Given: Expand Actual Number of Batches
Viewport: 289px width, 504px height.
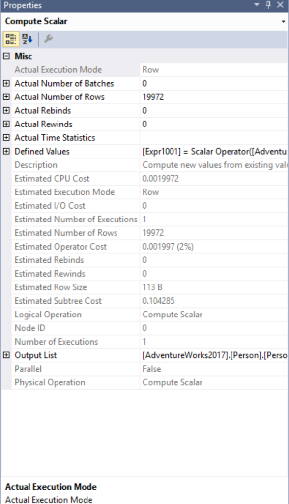Looking at the screenshot, I should point(6,83).
